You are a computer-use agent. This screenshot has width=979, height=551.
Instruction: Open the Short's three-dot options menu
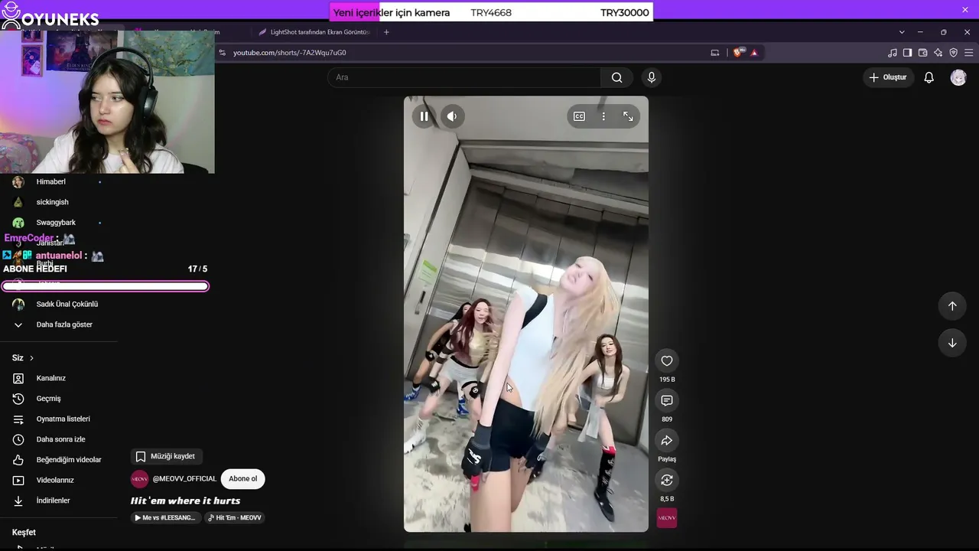[603, 116]
